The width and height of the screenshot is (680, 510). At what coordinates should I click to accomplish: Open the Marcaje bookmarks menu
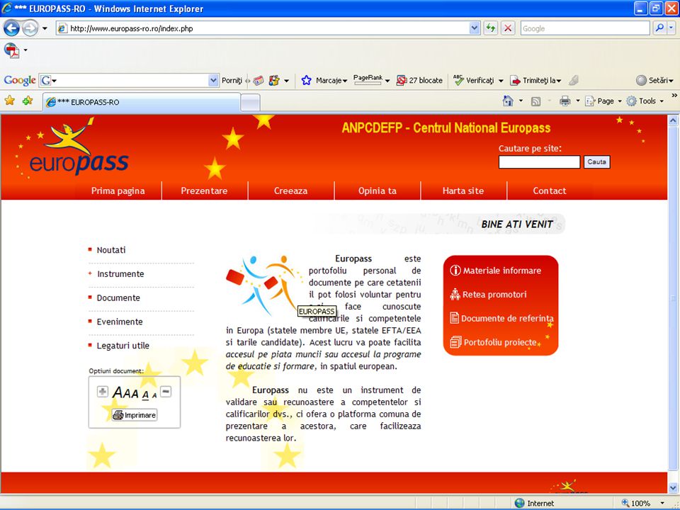(x=324, y=80)
